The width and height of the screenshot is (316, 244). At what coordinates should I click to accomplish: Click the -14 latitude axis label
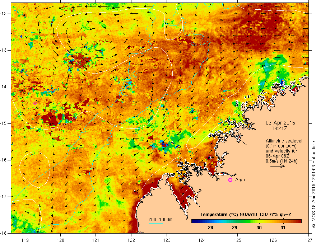click(x=4, y=87)
